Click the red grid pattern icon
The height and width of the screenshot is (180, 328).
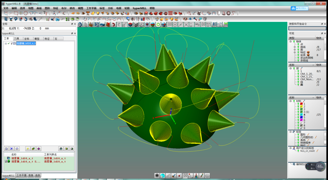[171, 13]
